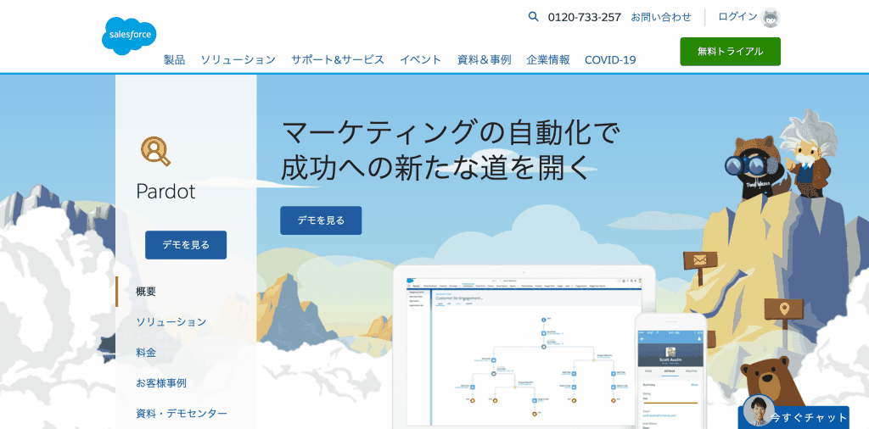This screenshot has height=429, width=869.
Task: Open the 企業情報 menu
Action: tap(548, 60)
